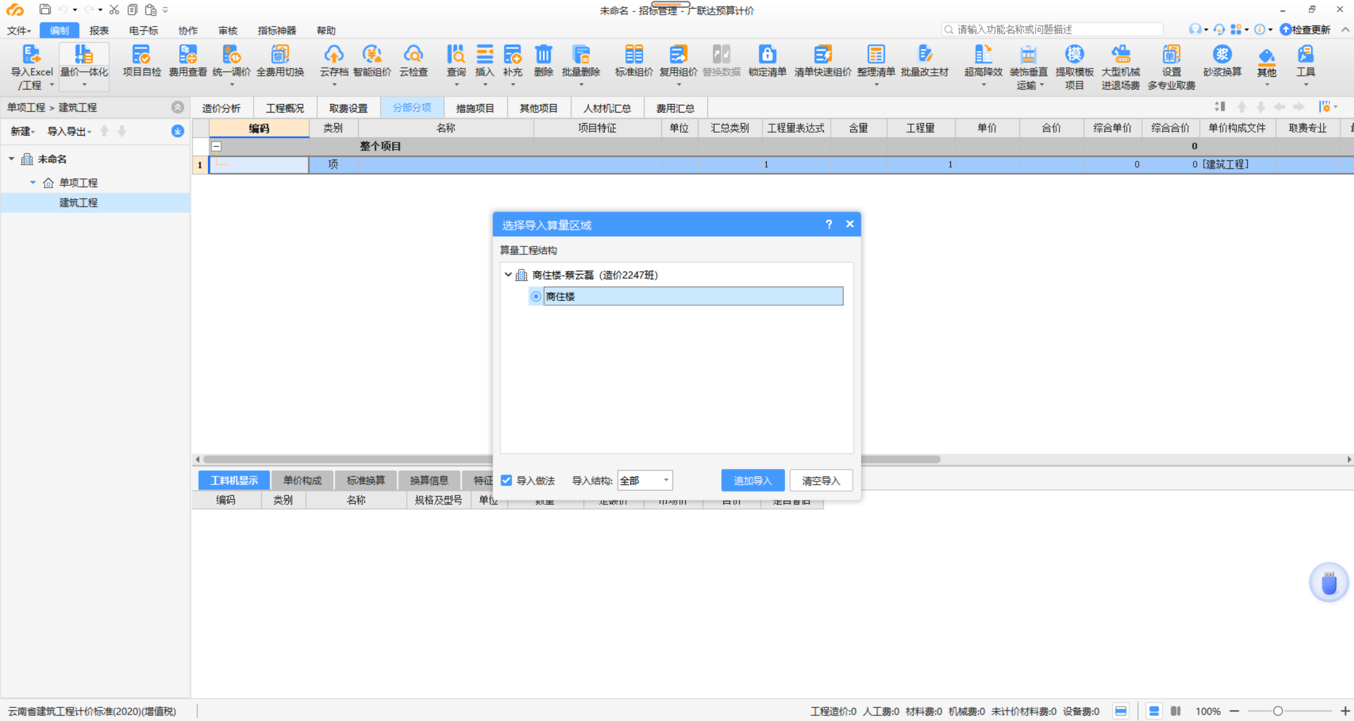1354x721 pixels.
Task: Open the 导入结构 全部 dropdown
Action: click(645, 480)
